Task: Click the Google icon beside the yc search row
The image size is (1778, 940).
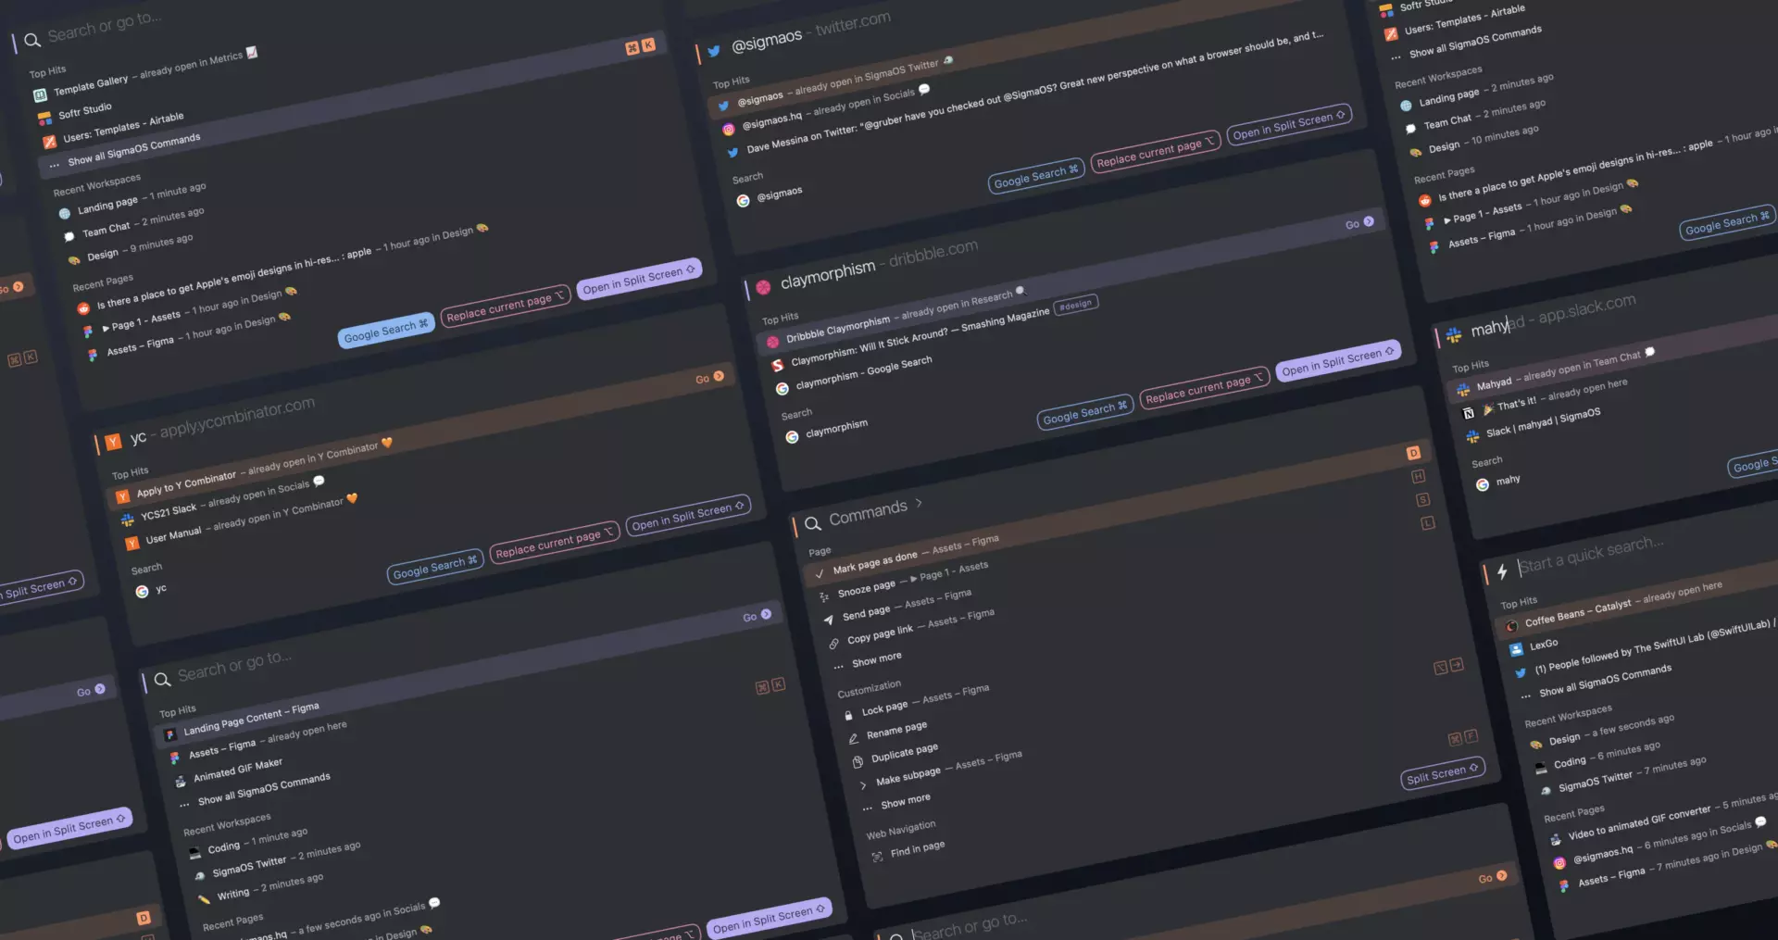Action: (142, 592)
